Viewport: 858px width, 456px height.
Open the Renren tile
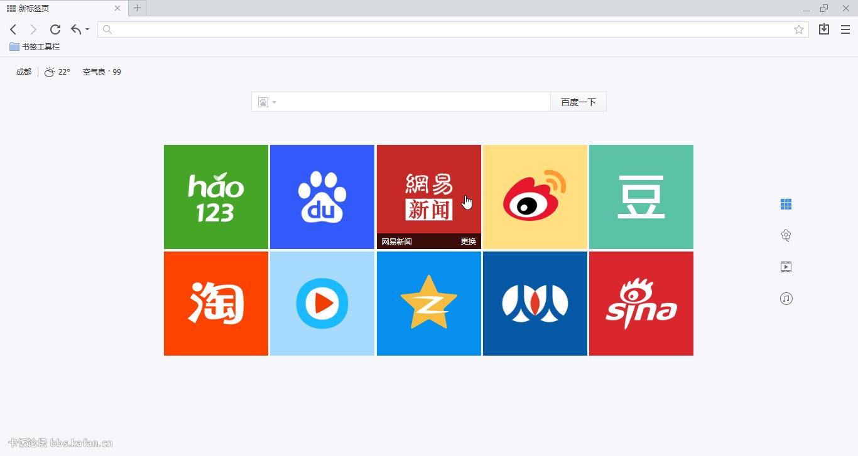535,304
